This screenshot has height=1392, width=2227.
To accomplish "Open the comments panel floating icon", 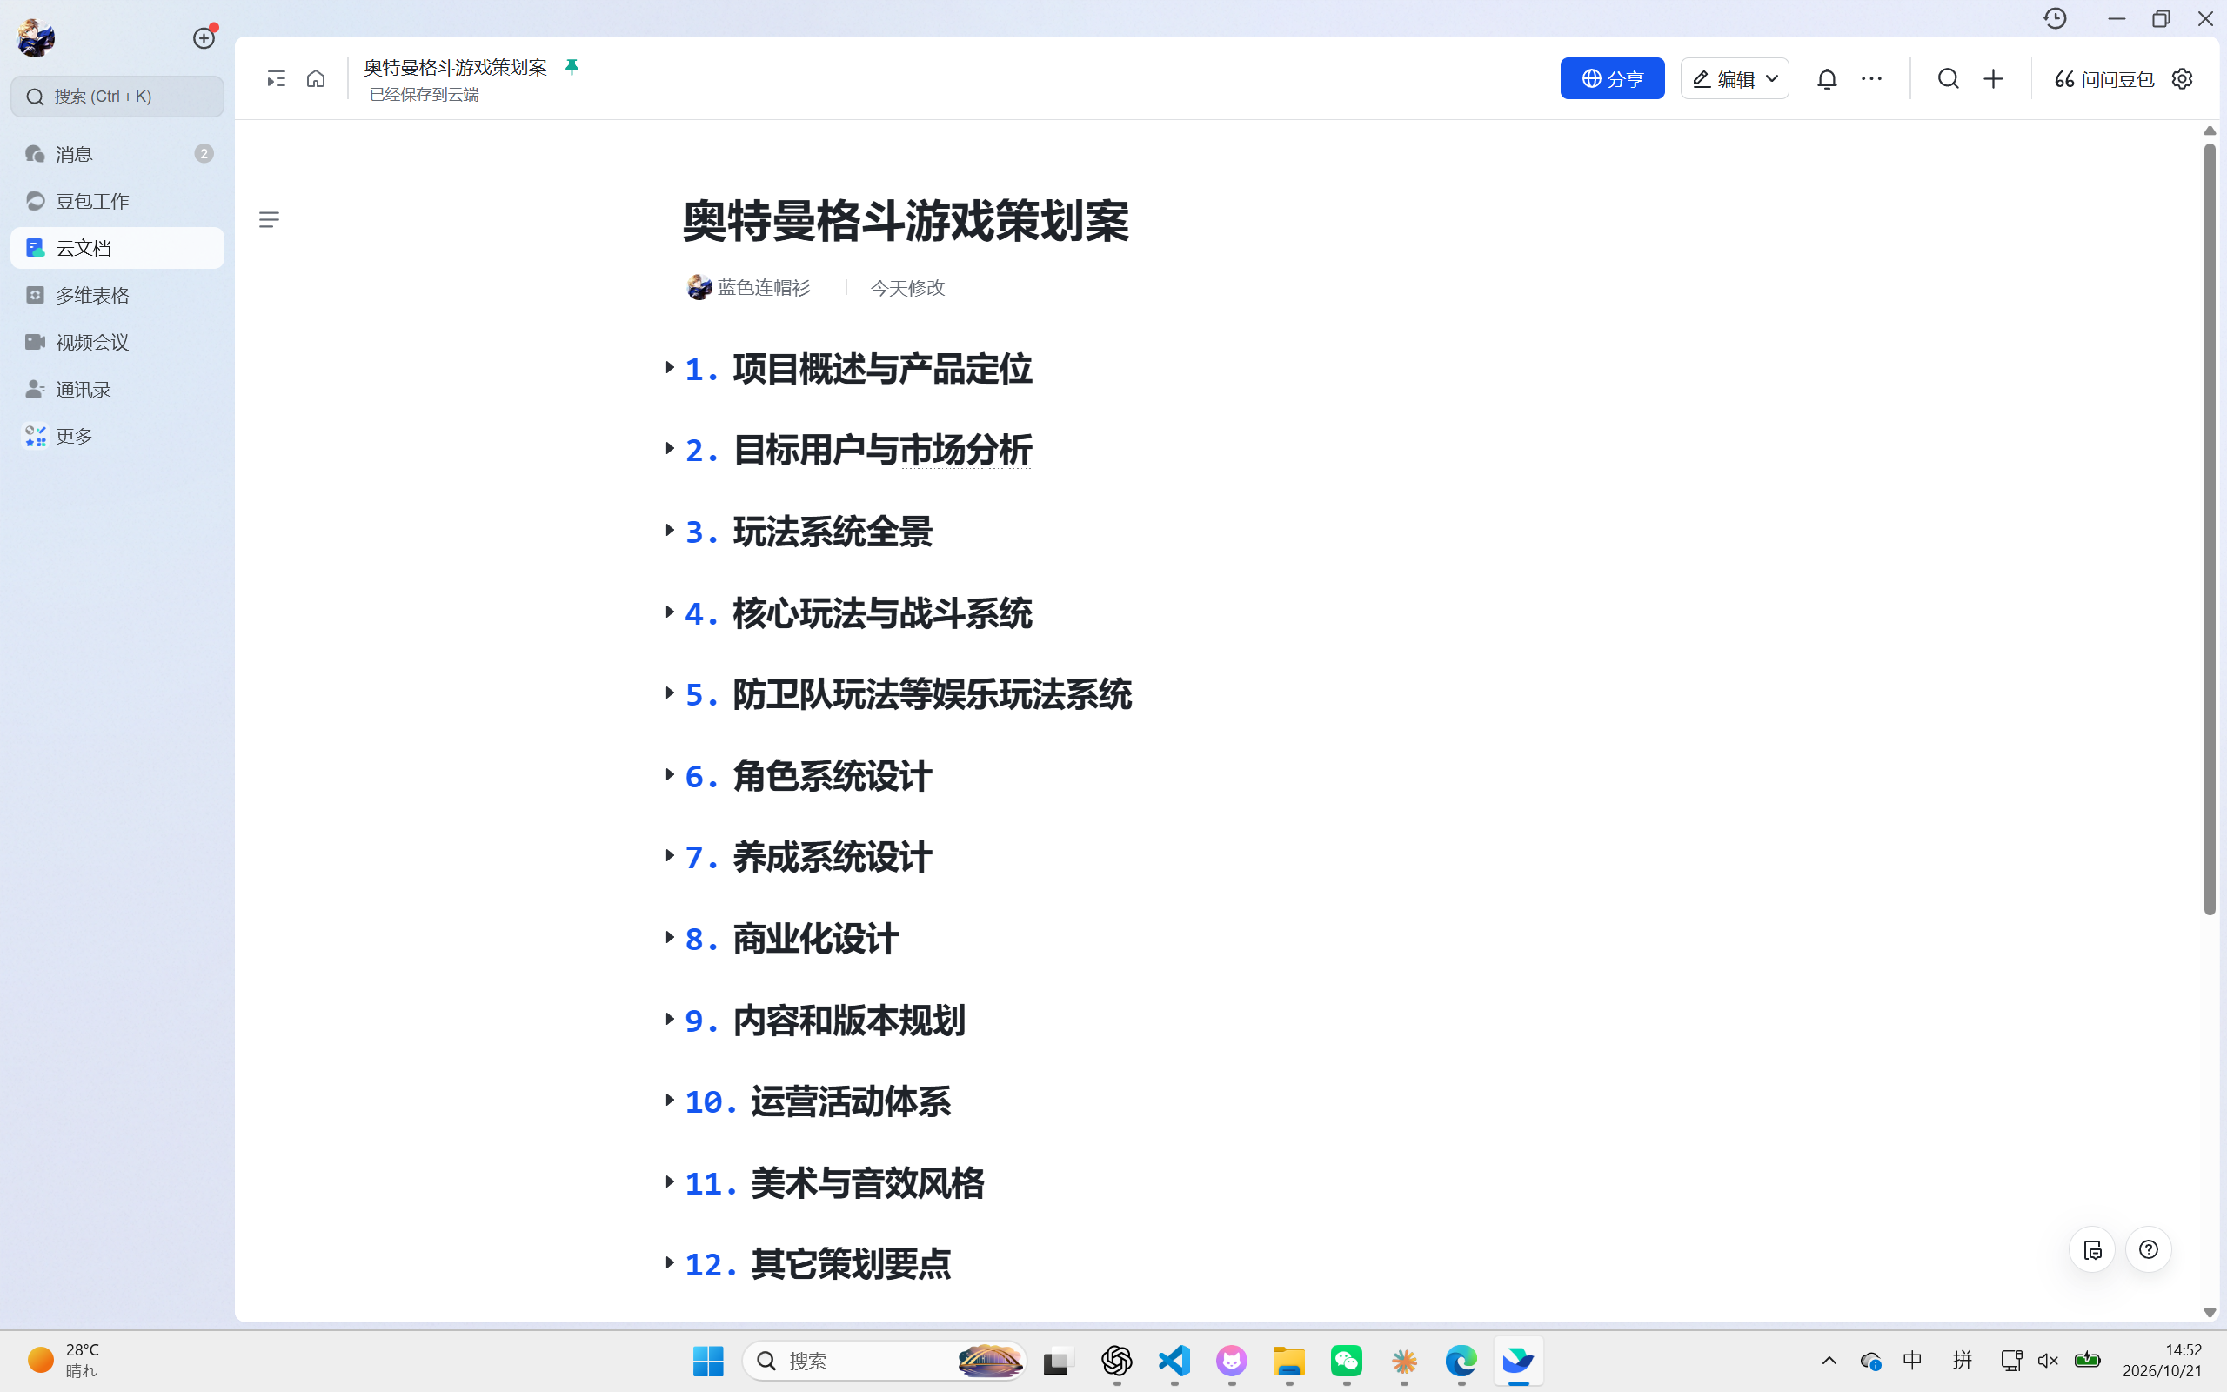I will 2091,1249.
